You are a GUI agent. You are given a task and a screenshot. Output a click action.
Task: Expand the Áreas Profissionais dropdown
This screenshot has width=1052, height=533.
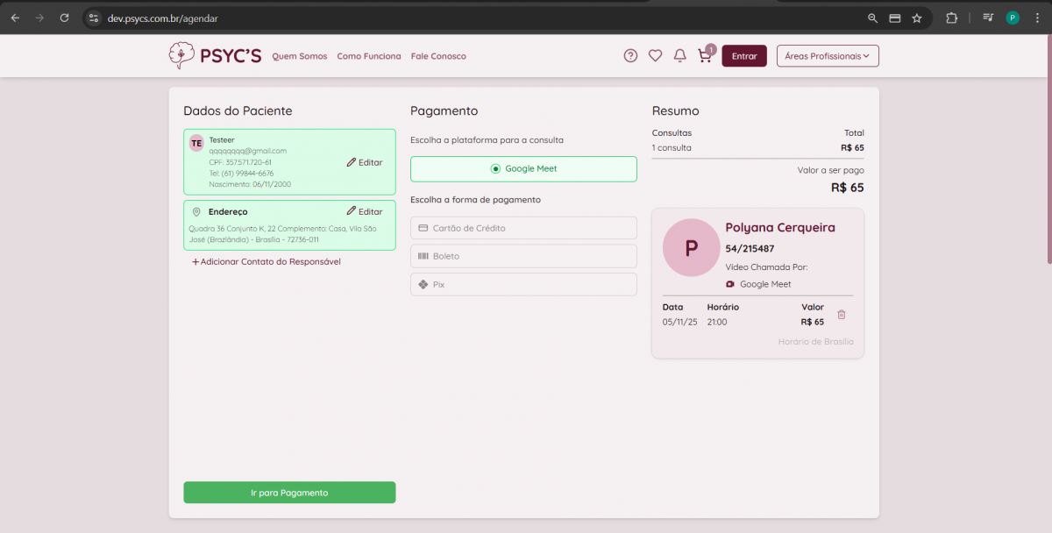point(827,56)
